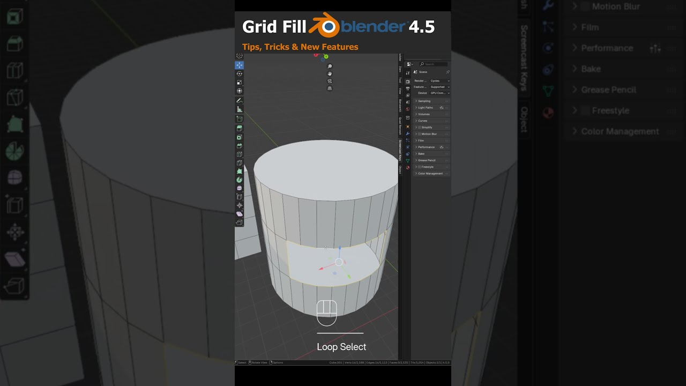The width and height of the screenshot is (686, 386).
Task: Toggle the pin icon beside Scene
Action: [x=448, y=72]
